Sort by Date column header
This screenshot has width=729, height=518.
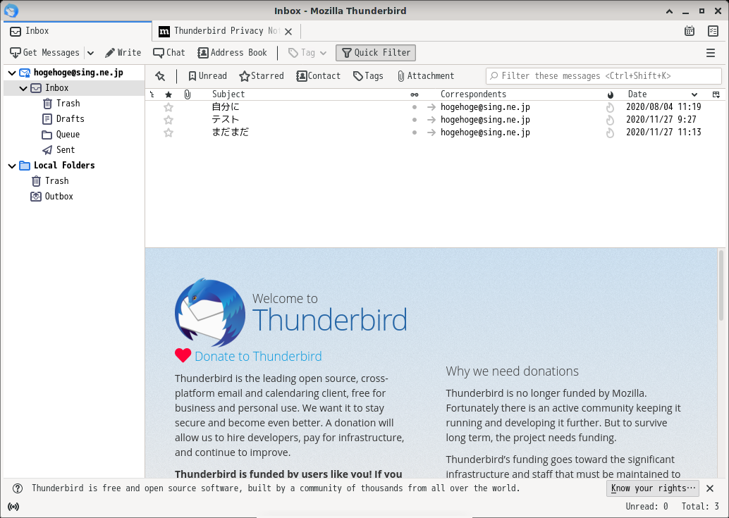pyautogui.click(x=637, y=94)
